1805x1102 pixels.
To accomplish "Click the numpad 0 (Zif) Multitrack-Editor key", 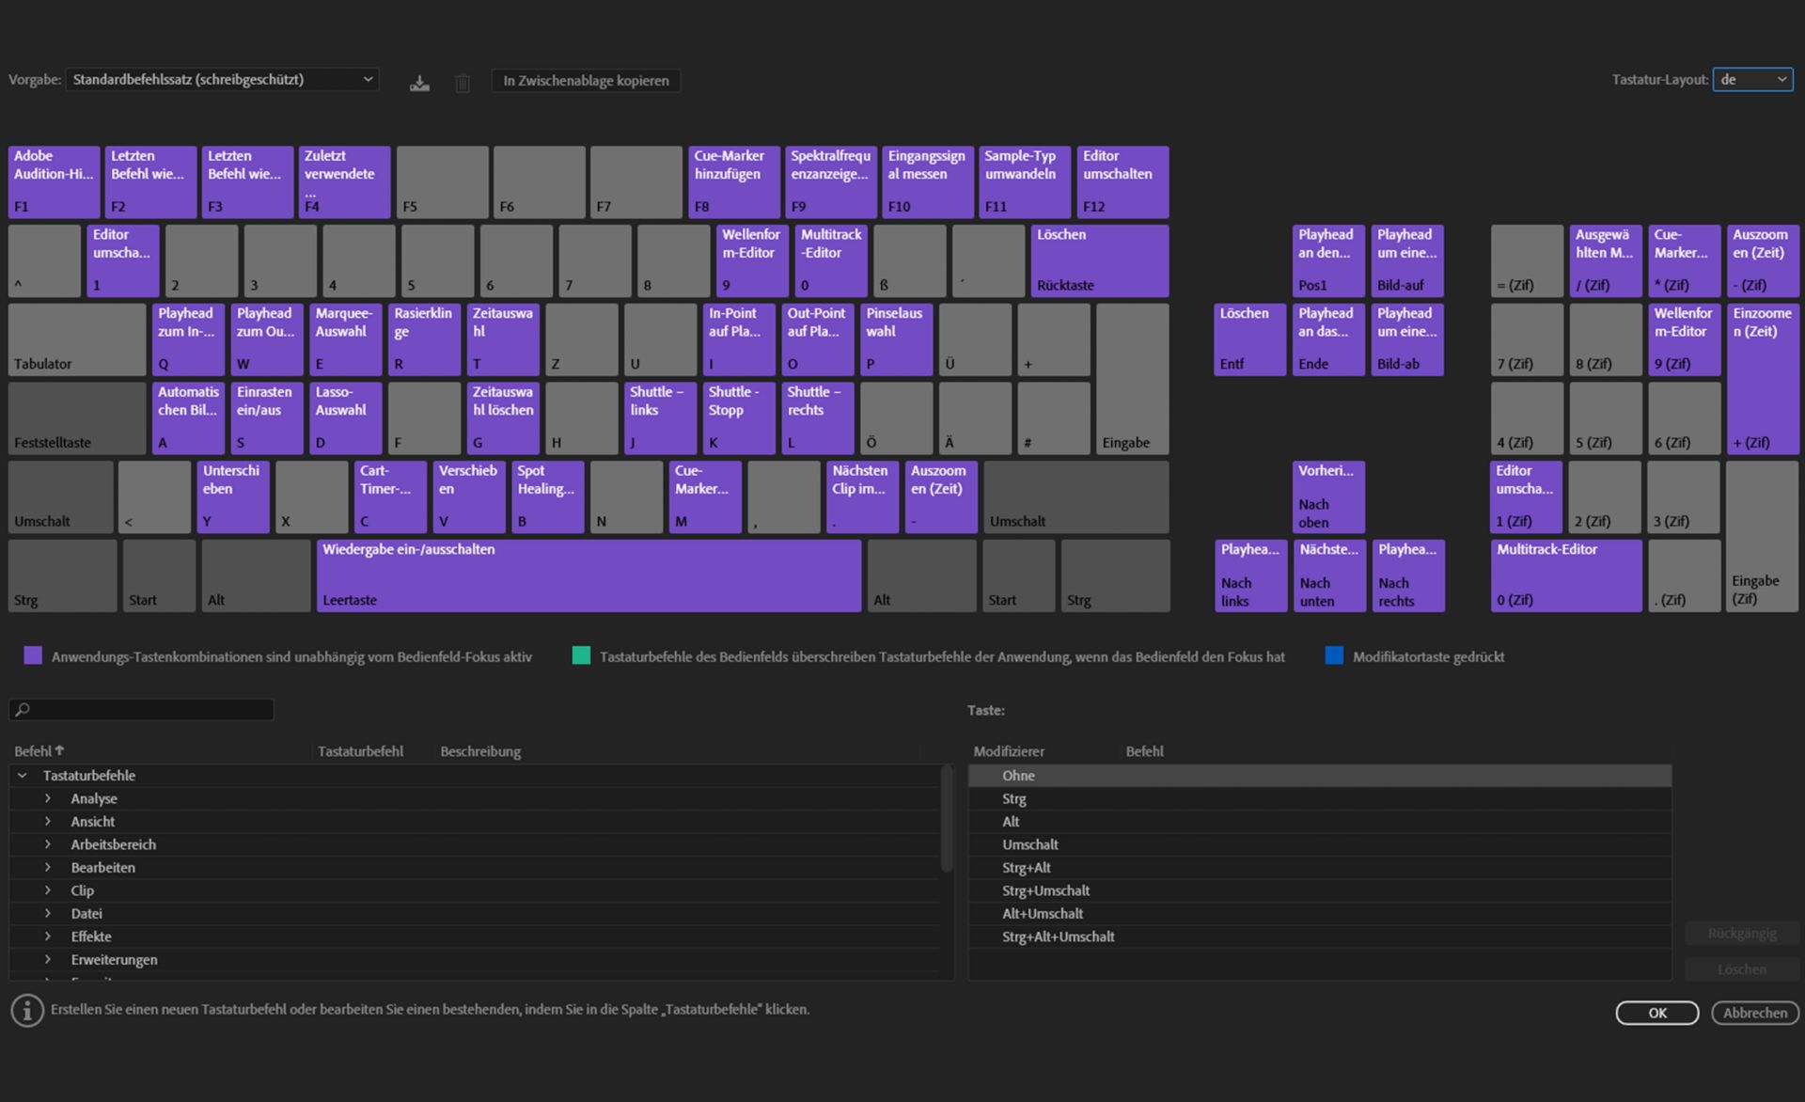I will point(1566,575).
